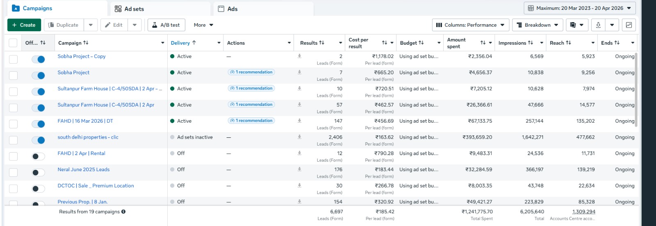
Task: Turn off Sobha Project campaign toggle
Action: [x=38, y=75]
